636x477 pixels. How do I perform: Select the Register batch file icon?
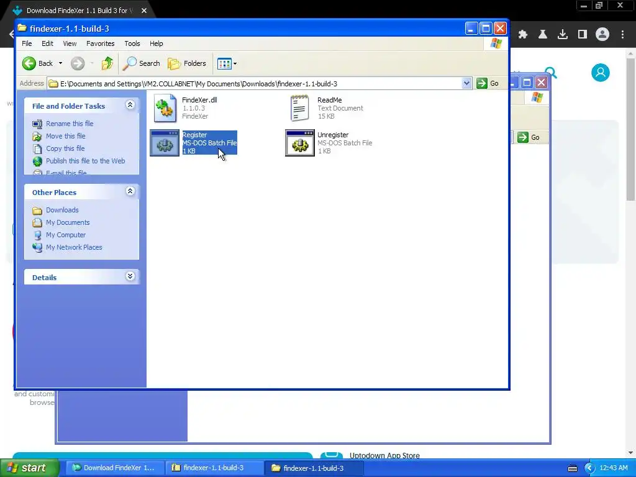(165, 143)
